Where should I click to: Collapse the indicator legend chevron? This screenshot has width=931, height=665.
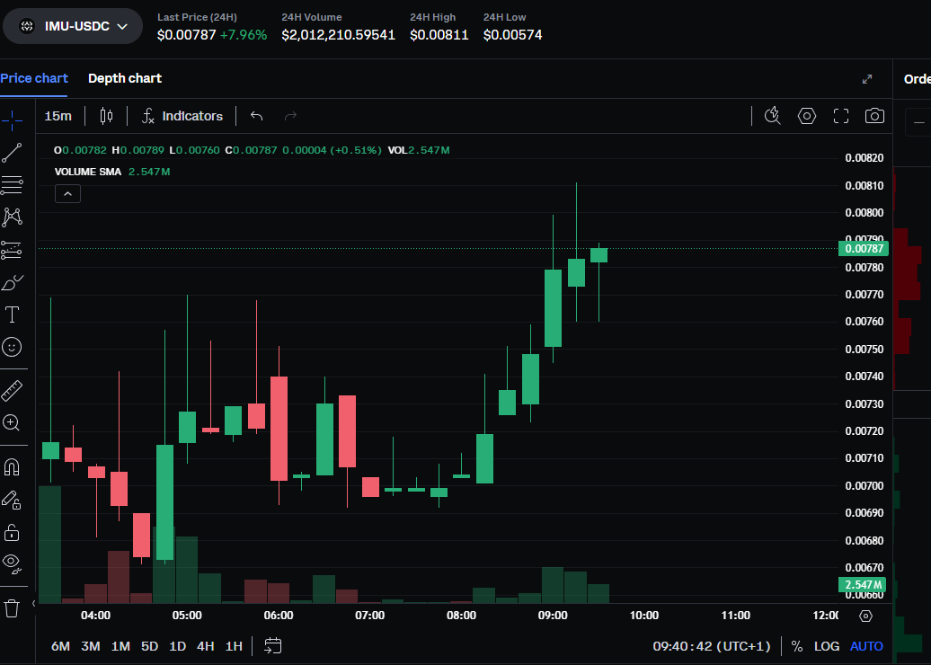point(67,193)
